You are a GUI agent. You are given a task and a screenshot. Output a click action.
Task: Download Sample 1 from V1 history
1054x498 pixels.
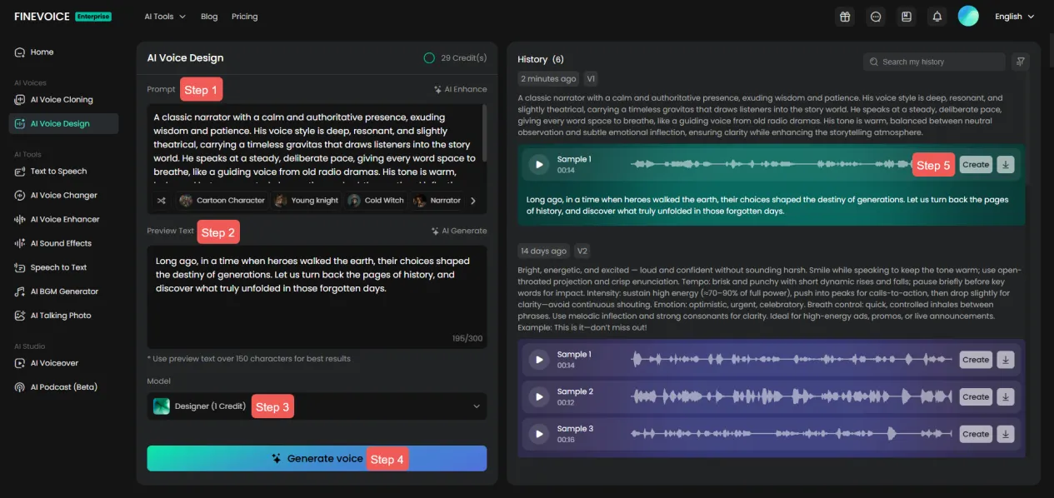[1006, 164]
